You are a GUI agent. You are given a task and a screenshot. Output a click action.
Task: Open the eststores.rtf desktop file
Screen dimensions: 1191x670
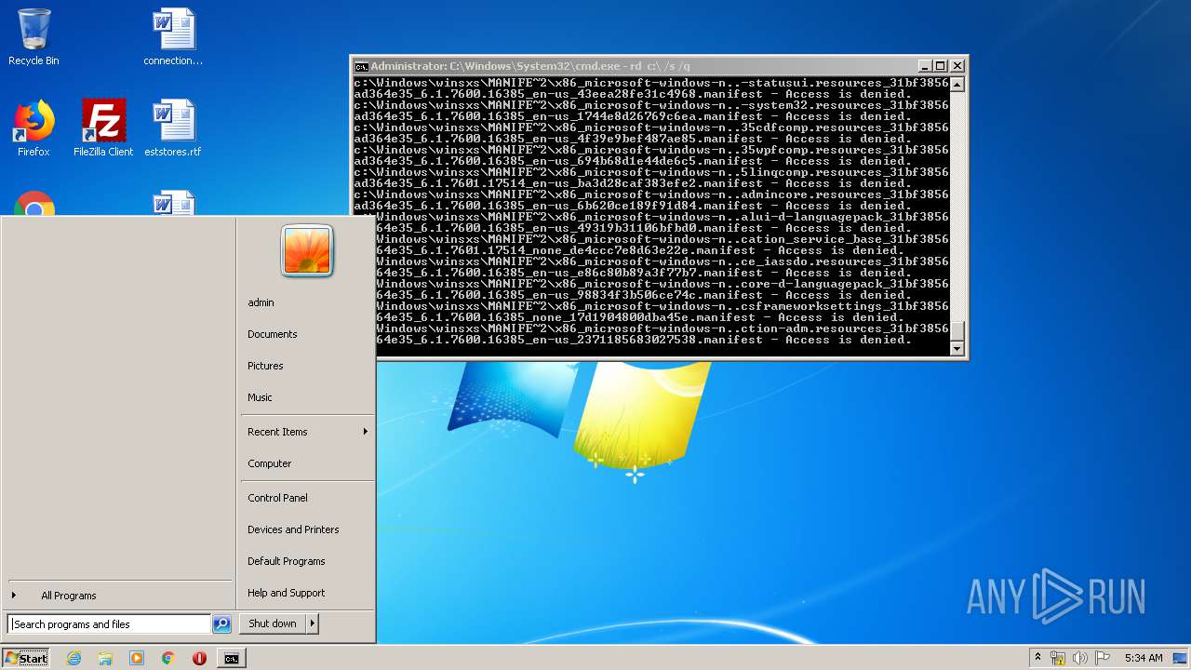173,128
